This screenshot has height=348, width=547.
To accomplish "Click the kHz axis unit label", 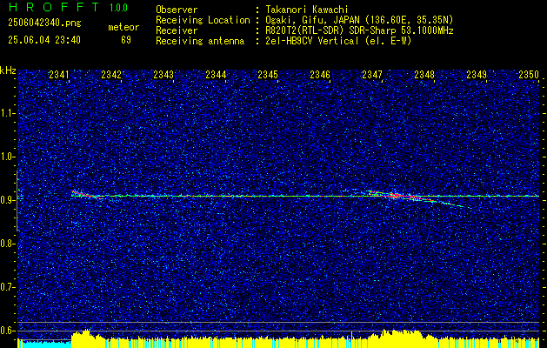I will 8,70.
